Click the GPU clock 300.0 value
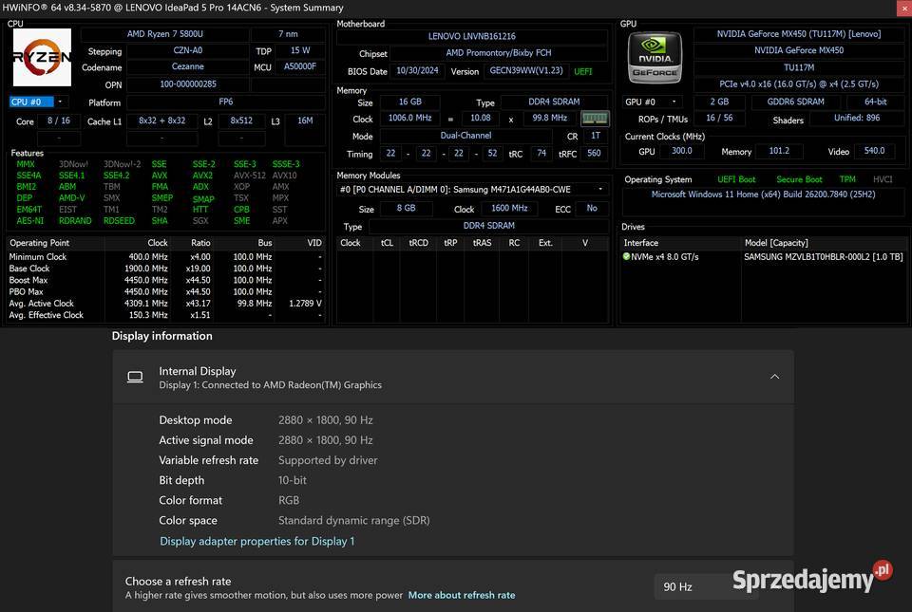Screen dimensions: 912x612 click(x=682, y=151)
